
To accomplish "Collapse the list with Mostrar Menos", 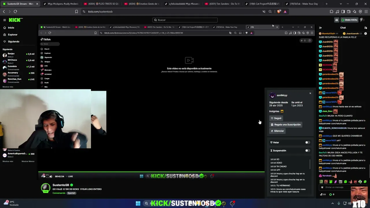I will tap(28, 161).
